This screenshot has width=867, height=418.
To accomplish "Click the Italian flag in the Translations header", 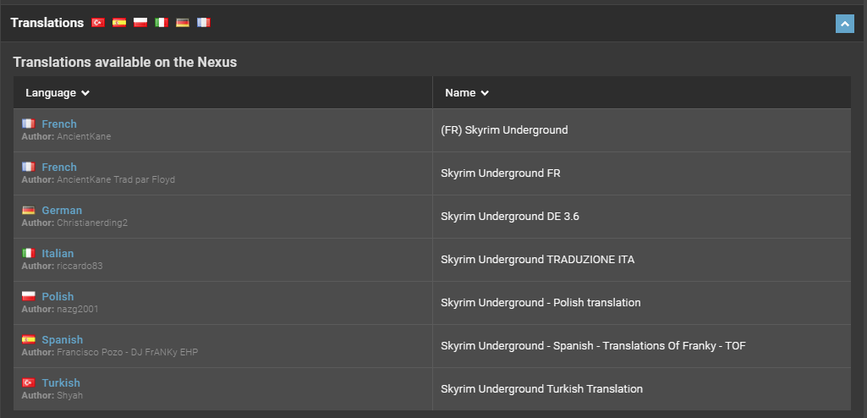I will (162, 23).
